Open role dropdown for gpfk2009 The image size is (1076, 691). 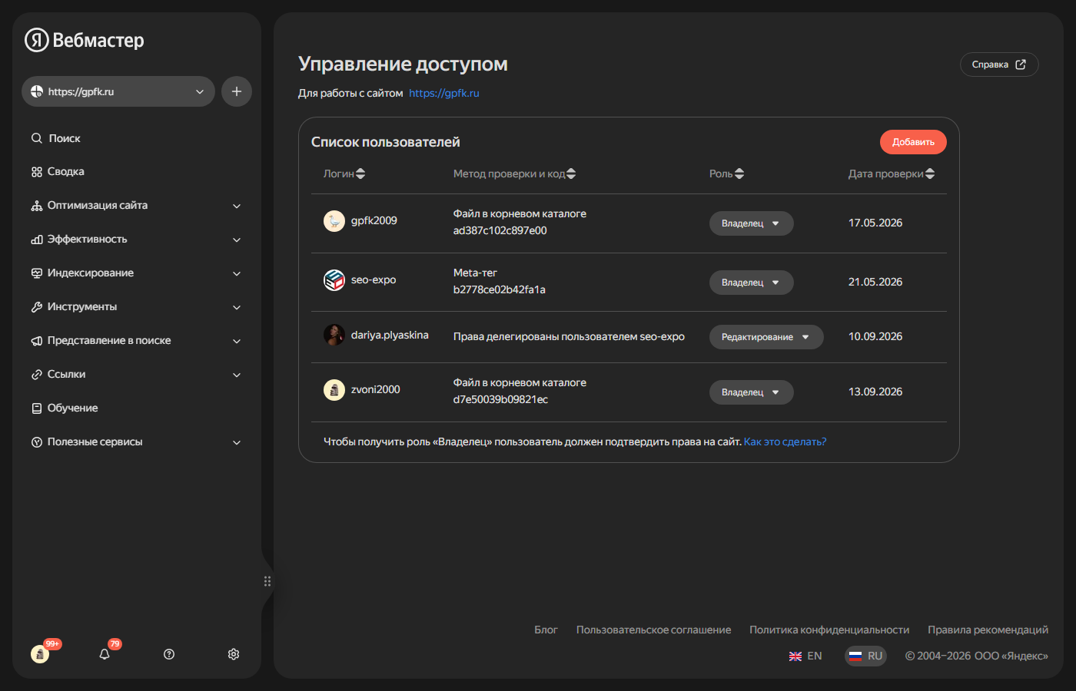[x=751, y=223]
